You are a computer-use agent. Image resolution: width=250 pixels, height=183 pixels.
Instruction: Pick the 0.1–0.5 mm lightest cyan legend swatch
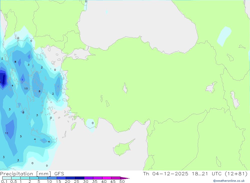pyautogui.click(x=7, y=178)
